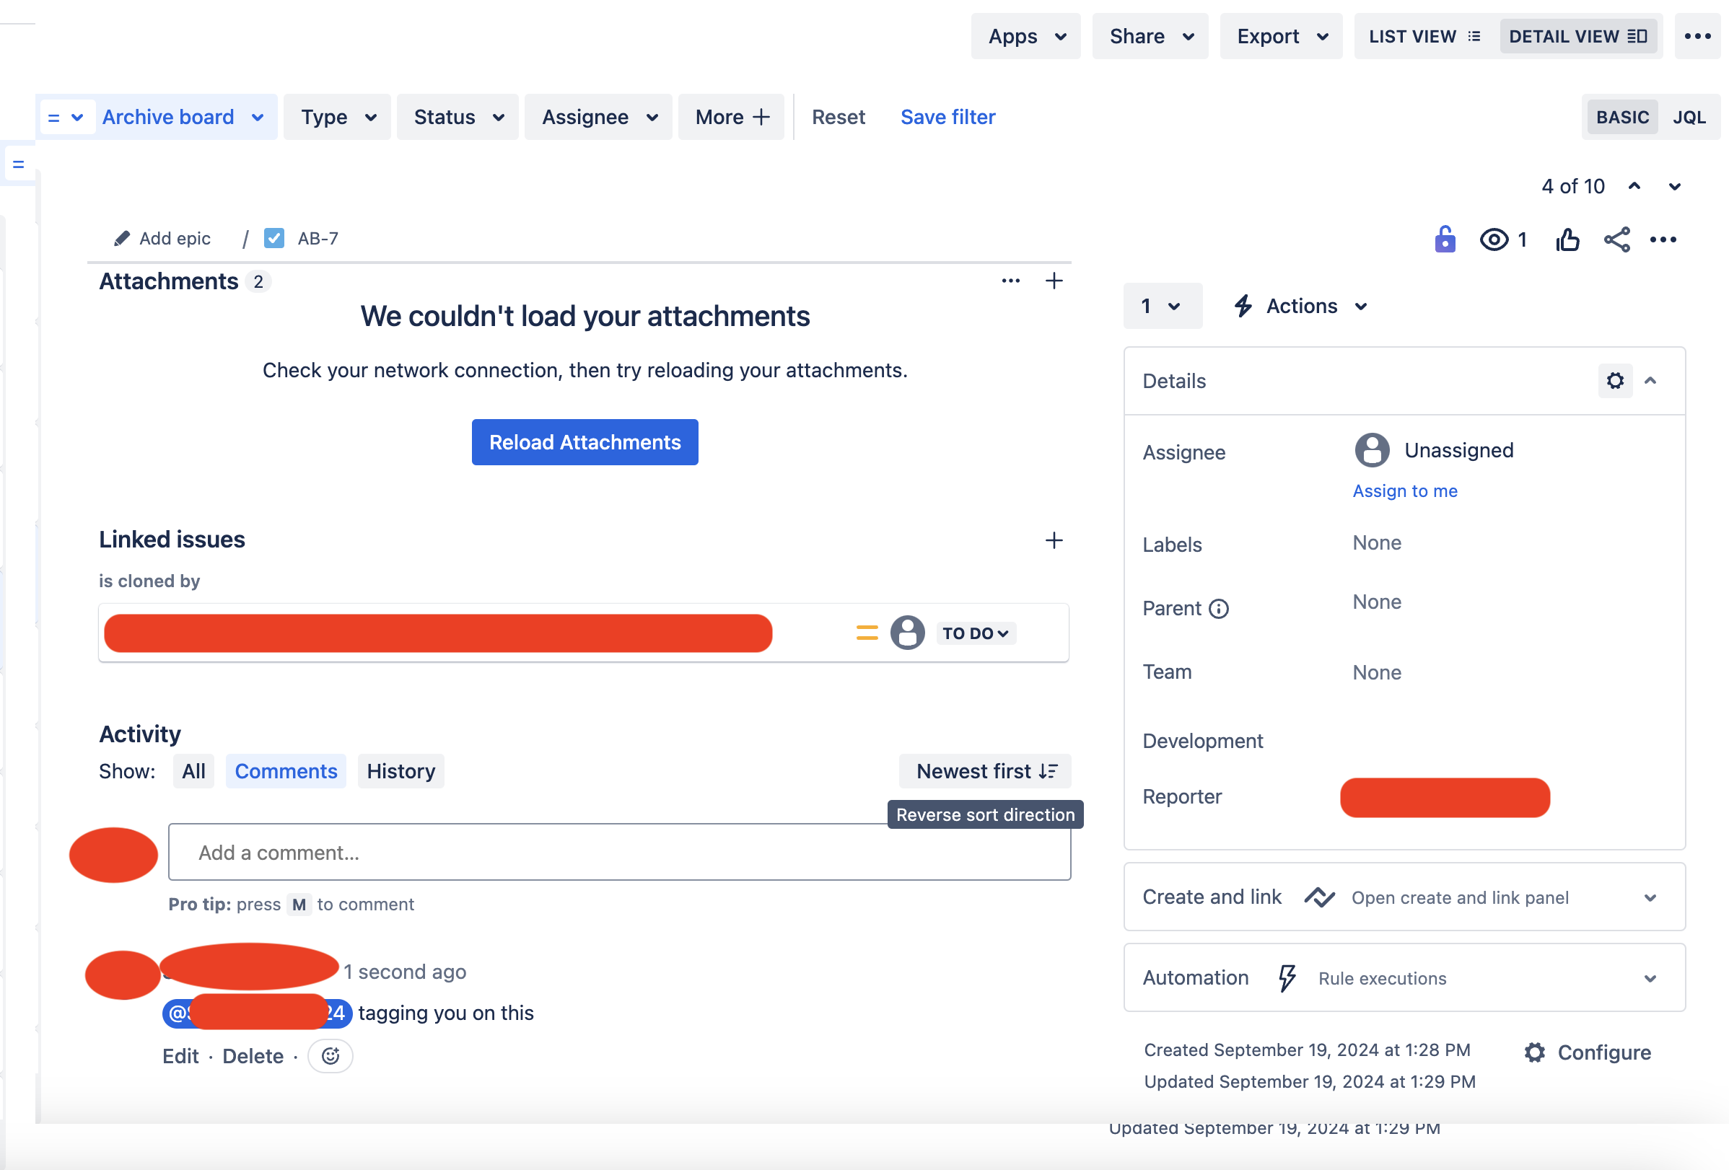This screenshot has height=1170, width=1729.
Task: Expand the Automation rule executions panel
Action: pos(1650,978)
